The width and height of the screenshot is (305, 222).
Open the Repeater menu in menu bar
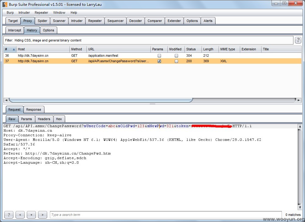coord(41,13)
